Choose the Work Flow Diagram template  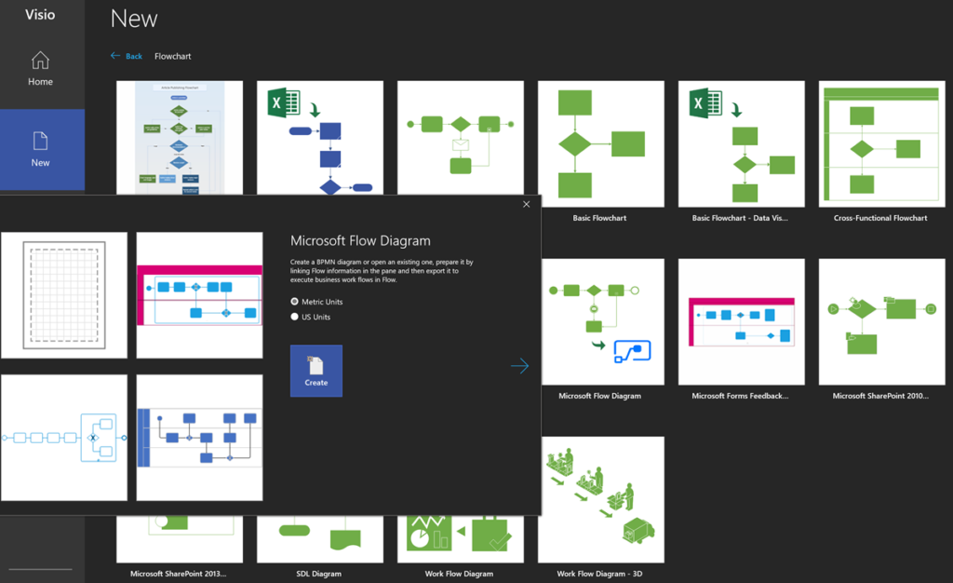coord(461,540)
